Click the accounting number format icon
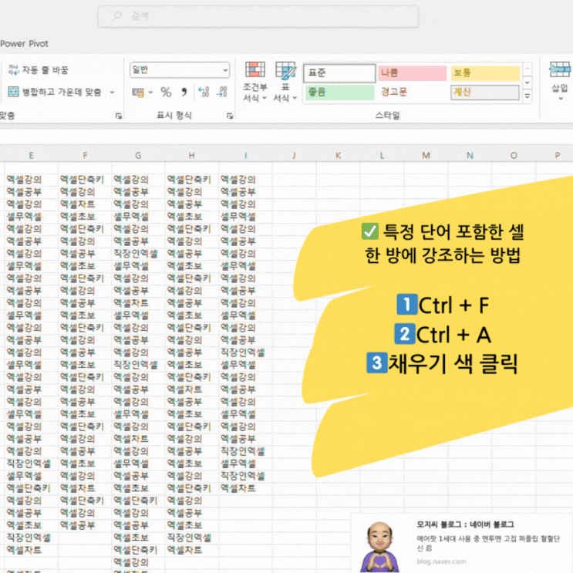573x573 pixels. tap(138, 93)
